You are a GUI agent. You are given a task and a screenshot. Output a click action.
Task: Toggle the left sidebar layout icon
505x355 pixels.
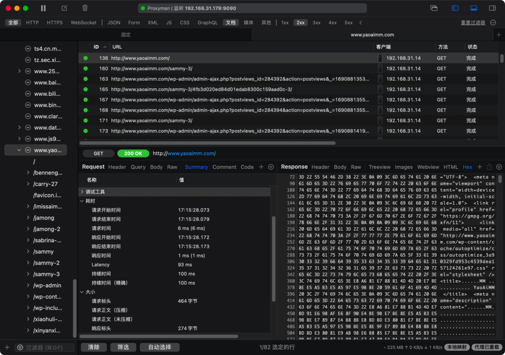(x=455, y=8)
